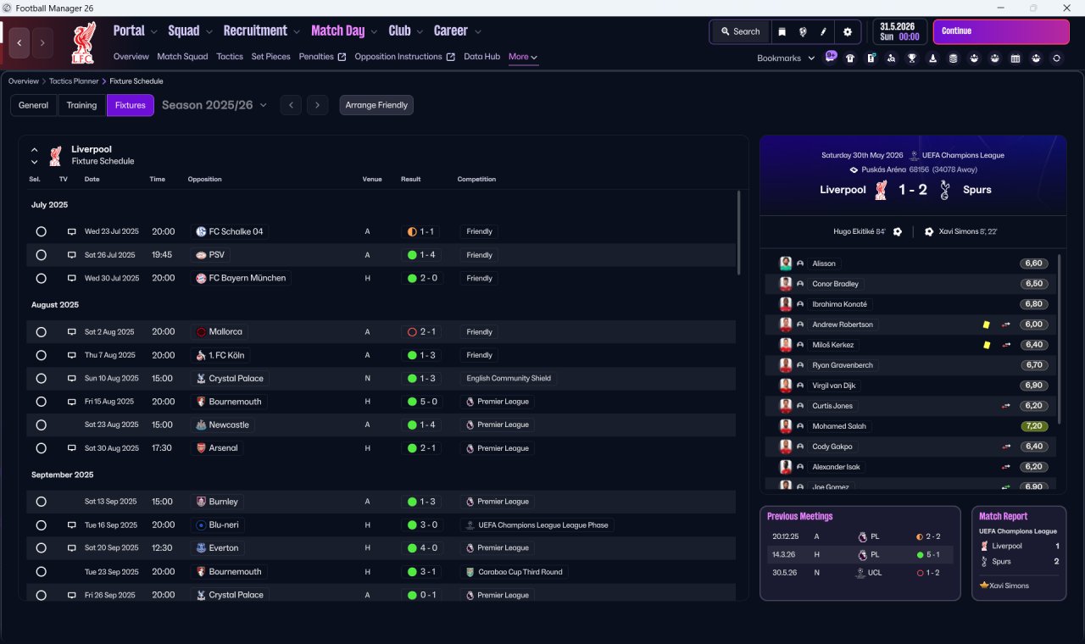Open the settings gear icon

[x=847, y=31]
